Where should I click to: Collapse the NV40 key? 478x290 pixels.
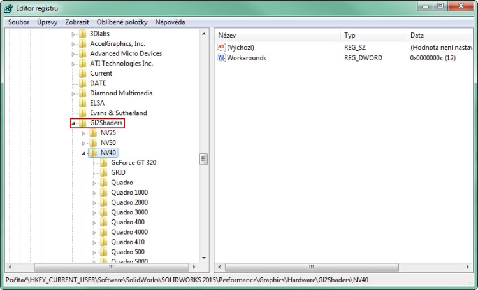point(83,153)
